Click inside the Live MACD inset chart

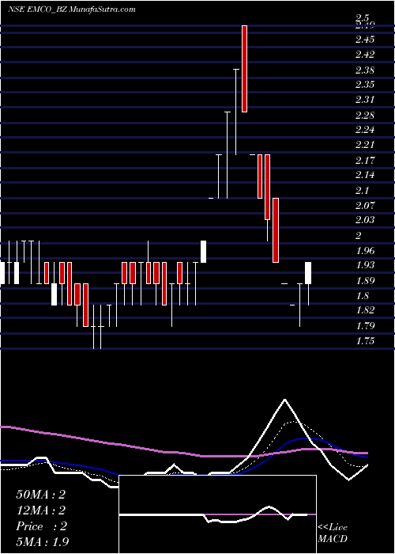point(217,514)
